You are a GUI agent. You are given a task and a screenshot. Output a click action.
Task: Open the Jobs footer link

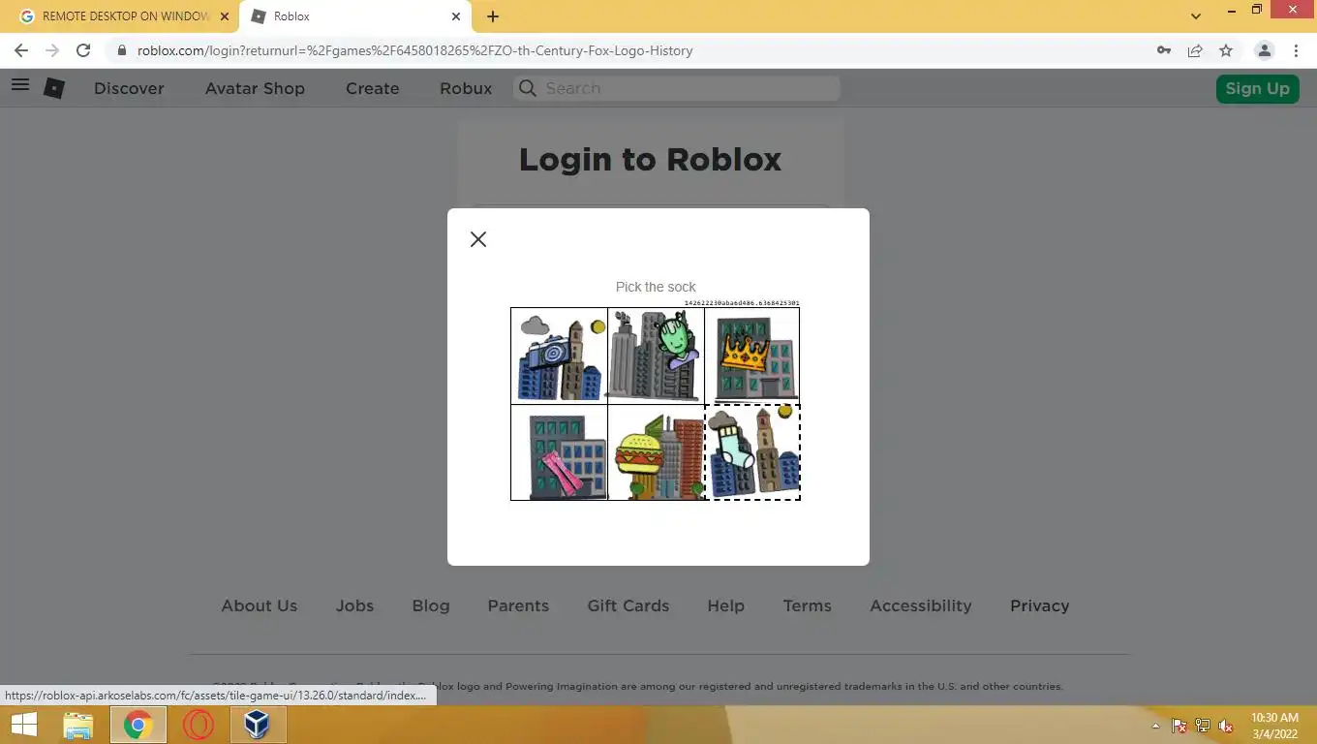(354, 605)
